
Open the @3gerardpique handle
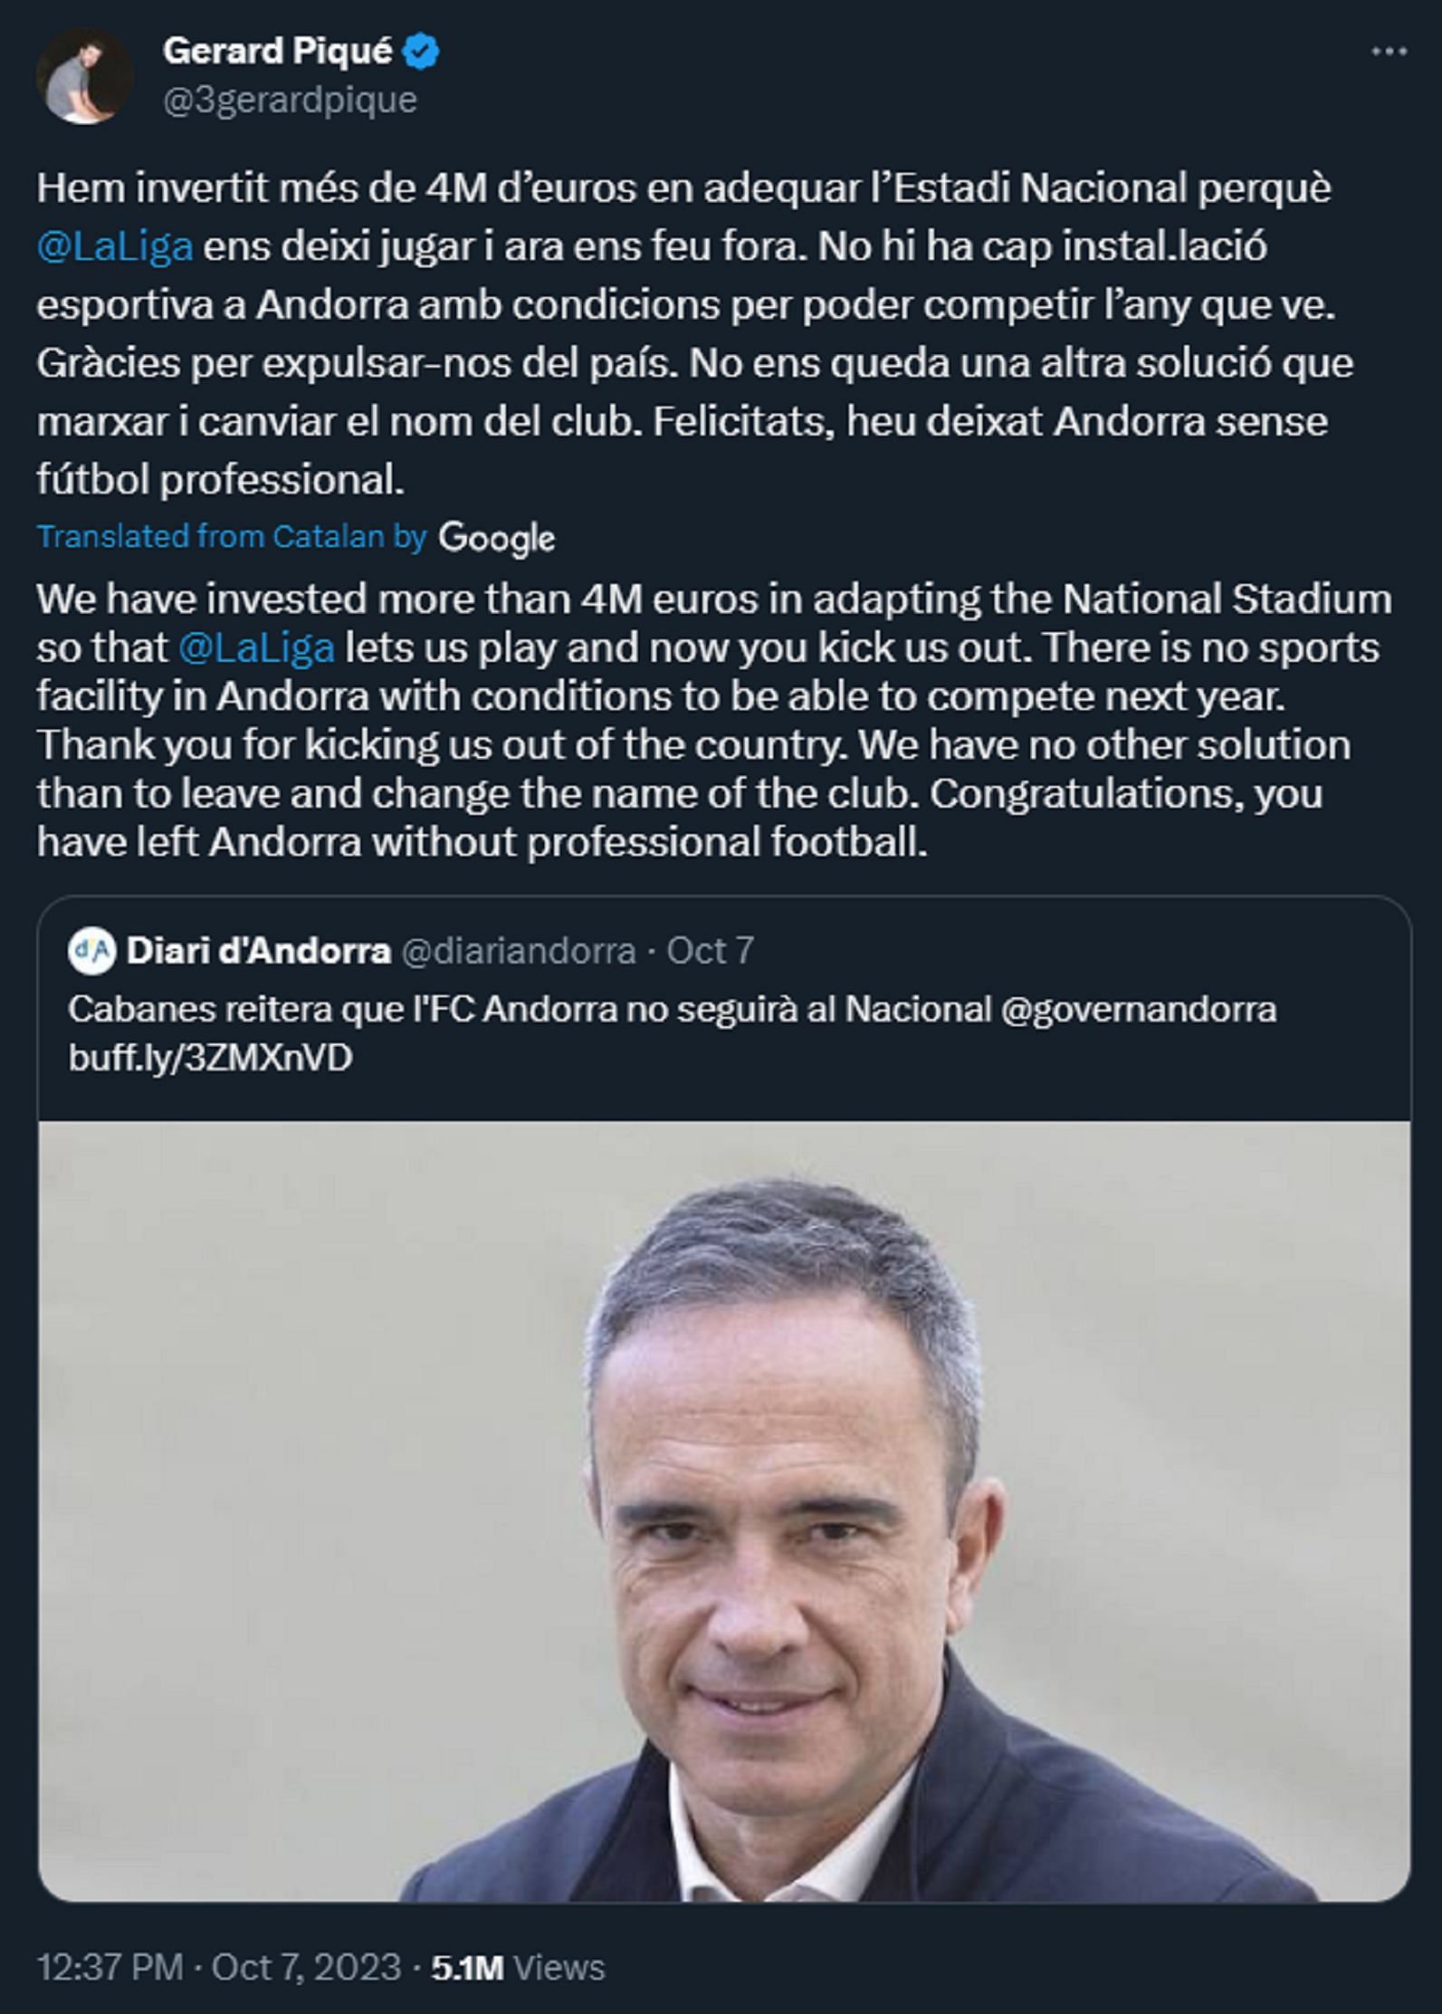tap(290, 100)
